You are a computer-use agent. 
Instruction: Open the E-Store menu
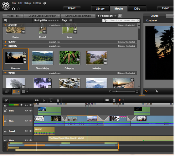37,3
